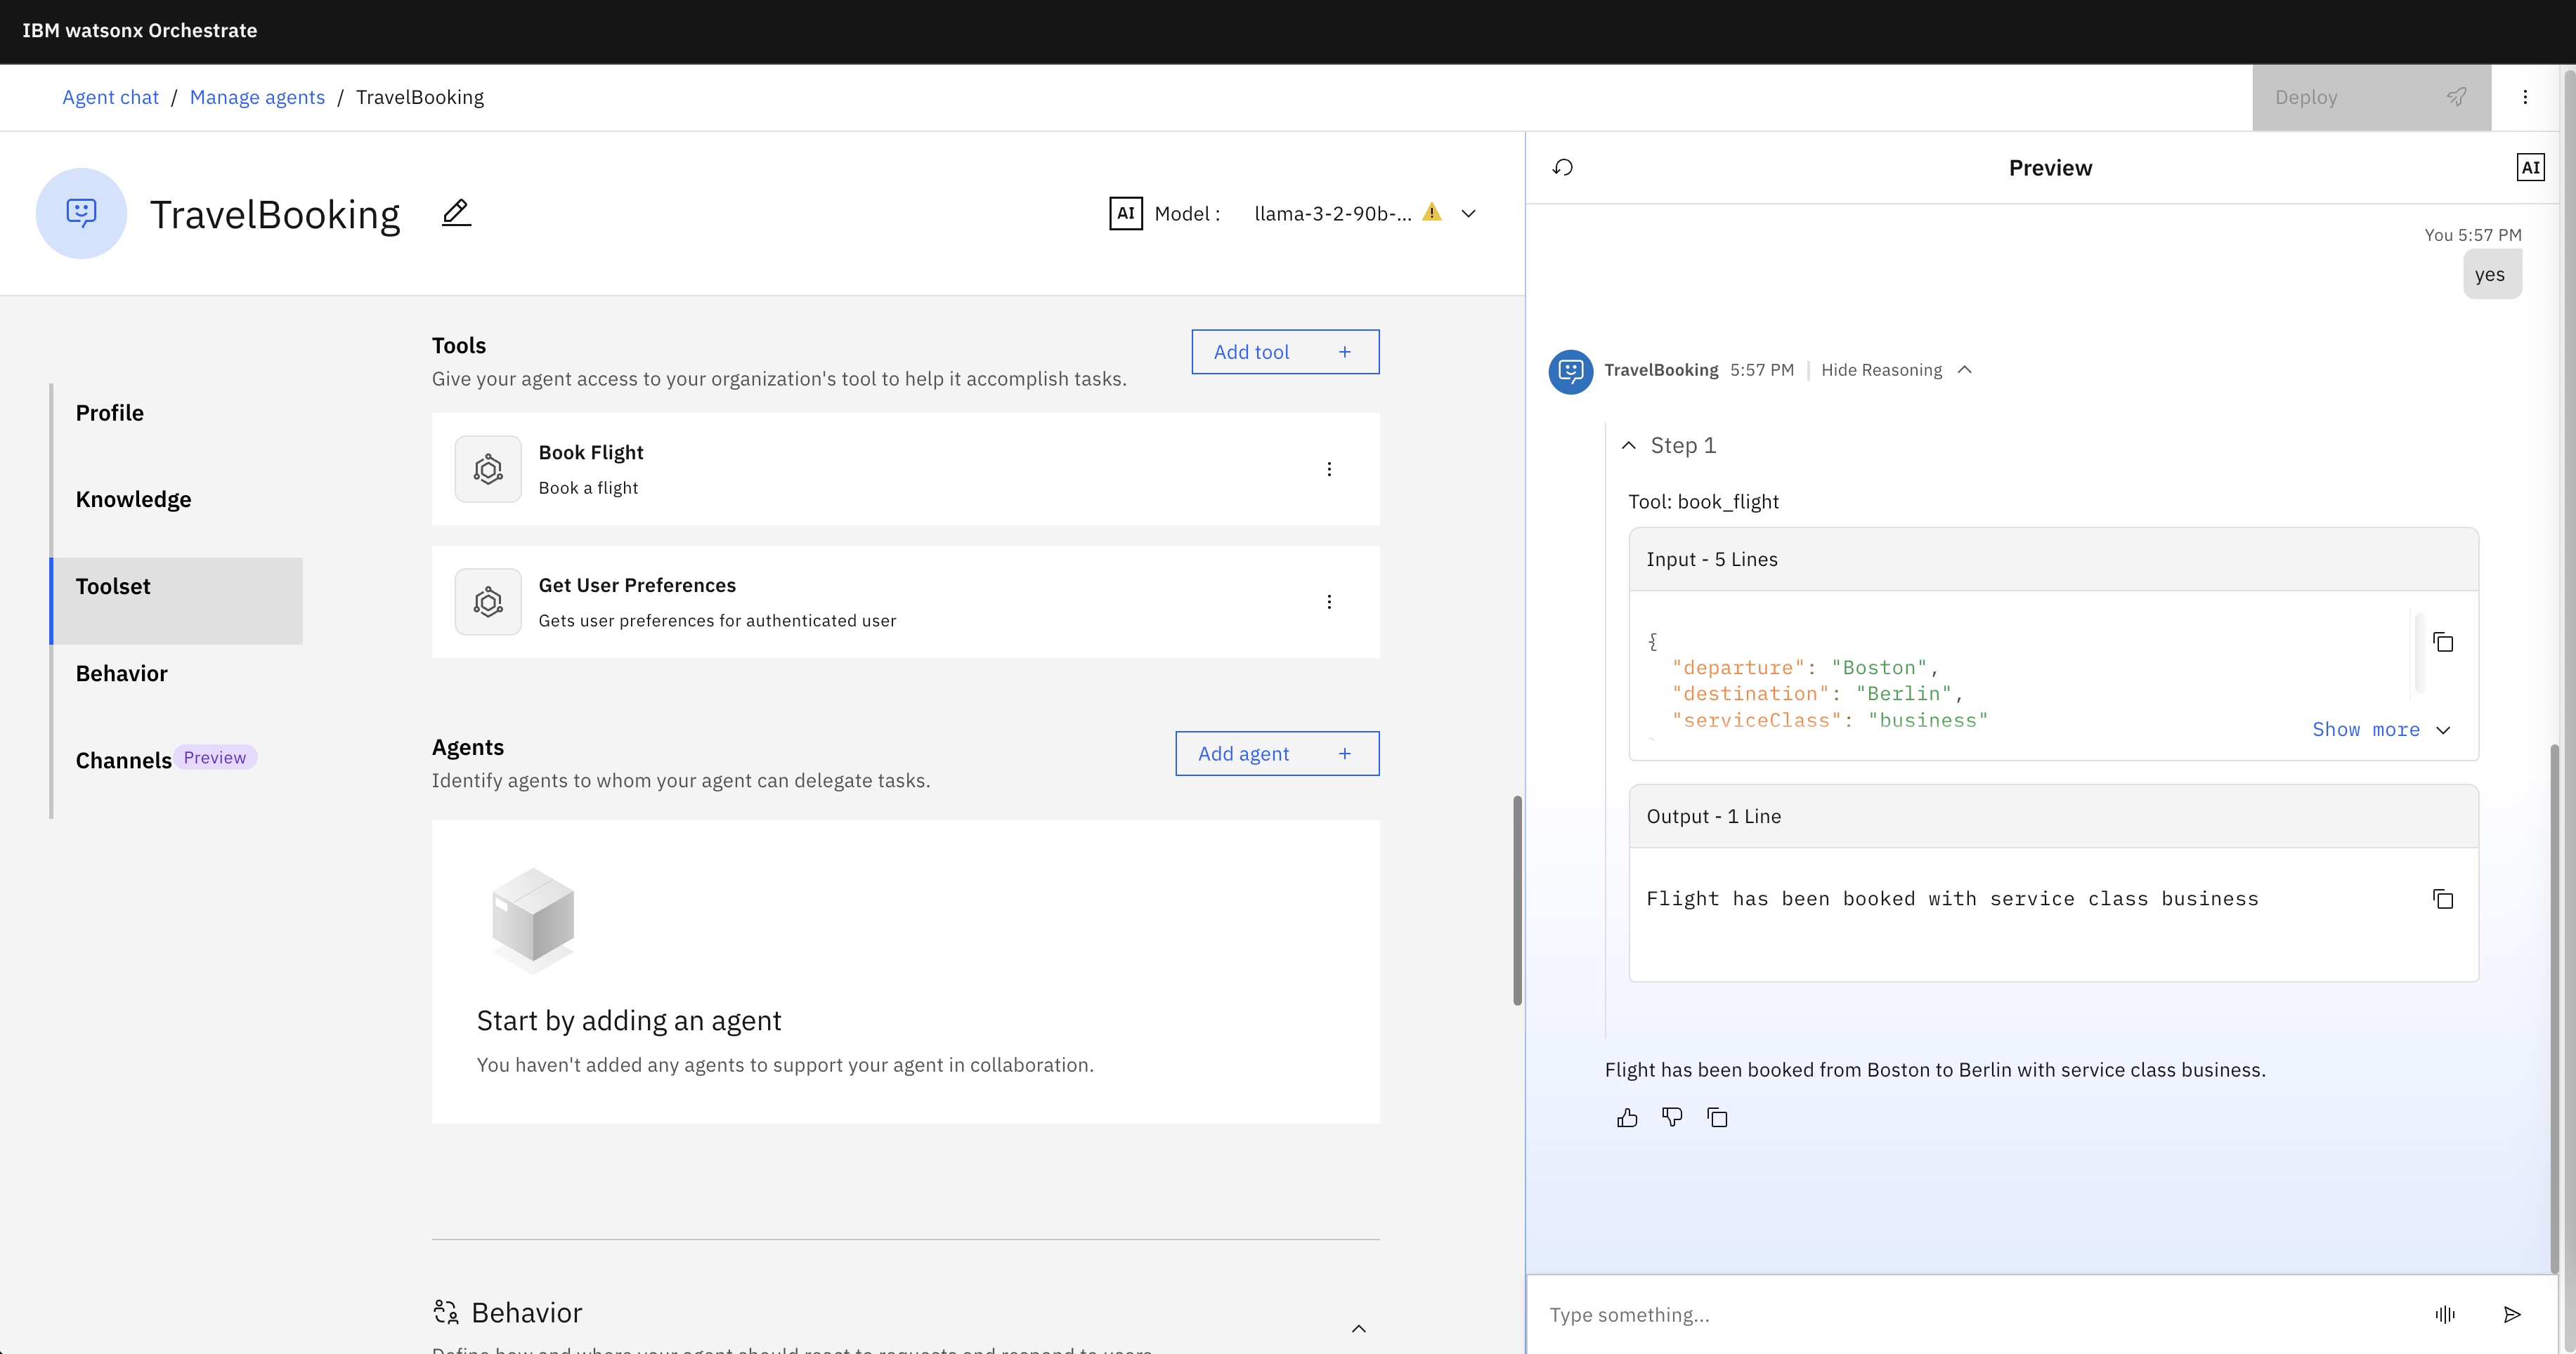The width and height of the screenshot is (2576, 1354).
Task: Reset the preview chat with refresh icon
Action: (1563, 167)
